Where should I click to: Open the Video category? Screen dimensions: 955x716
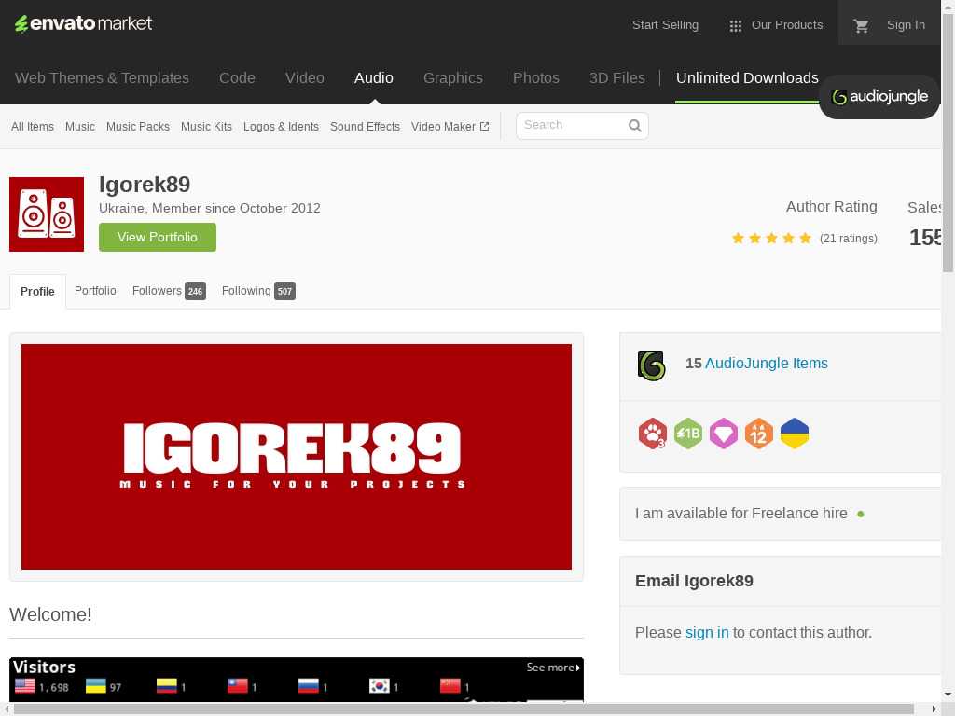pyautogui.click(x=305, y=78)
